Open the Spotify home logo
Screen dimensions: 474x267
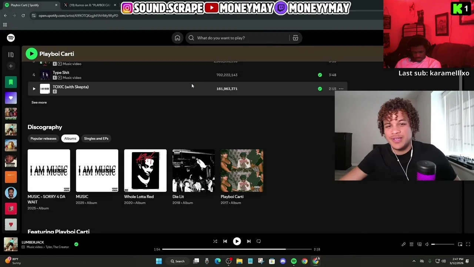[x=11, y=38]
